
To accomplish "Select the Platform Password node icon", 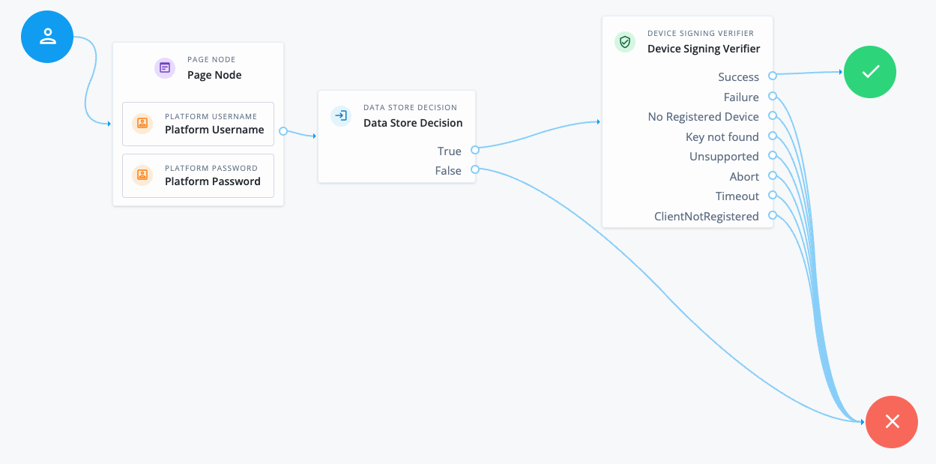I will [x=142, y=175].
